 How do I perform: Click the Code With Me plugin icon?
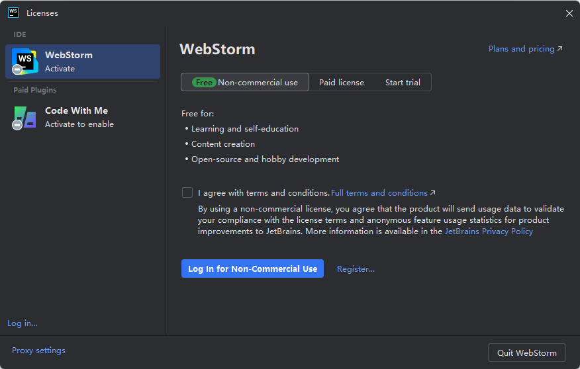click(24, 117)
